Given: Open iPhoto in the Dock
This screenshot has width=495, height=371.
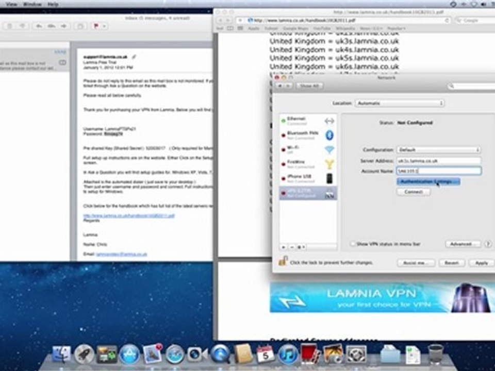Looking at the screenshot, I should click(x=333, y=354).
